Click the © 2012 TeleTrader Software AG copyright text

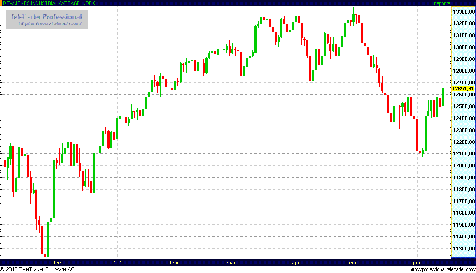(37, 269)
